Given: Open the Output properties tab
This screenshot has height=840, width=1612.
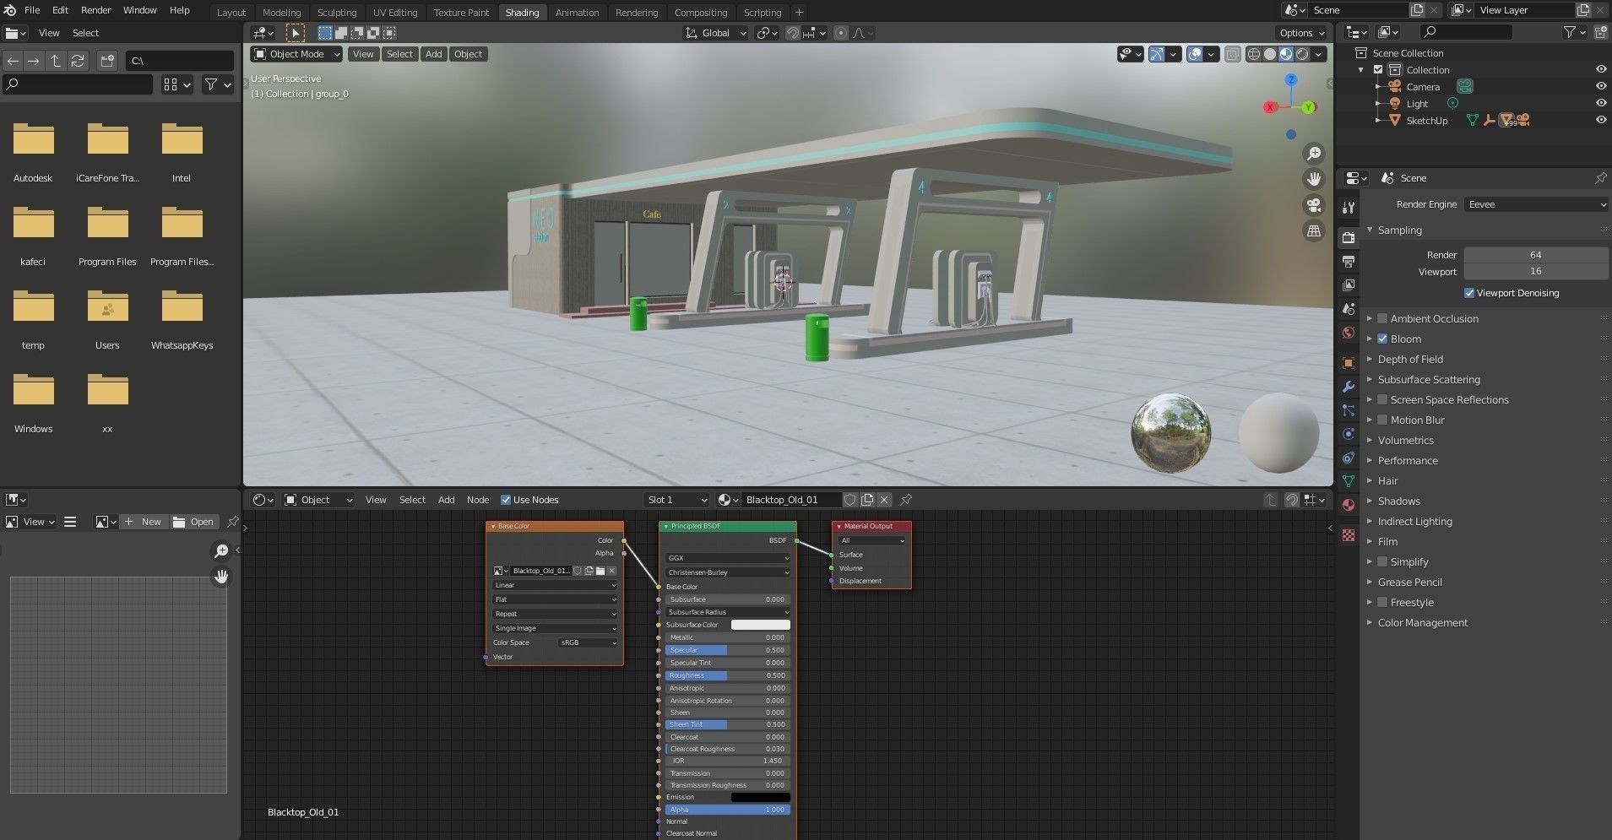Looking at the screenshot, I should click(1349, 262).
